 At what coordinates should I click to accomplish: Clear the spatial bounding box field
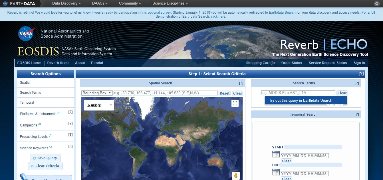[237, 93]
